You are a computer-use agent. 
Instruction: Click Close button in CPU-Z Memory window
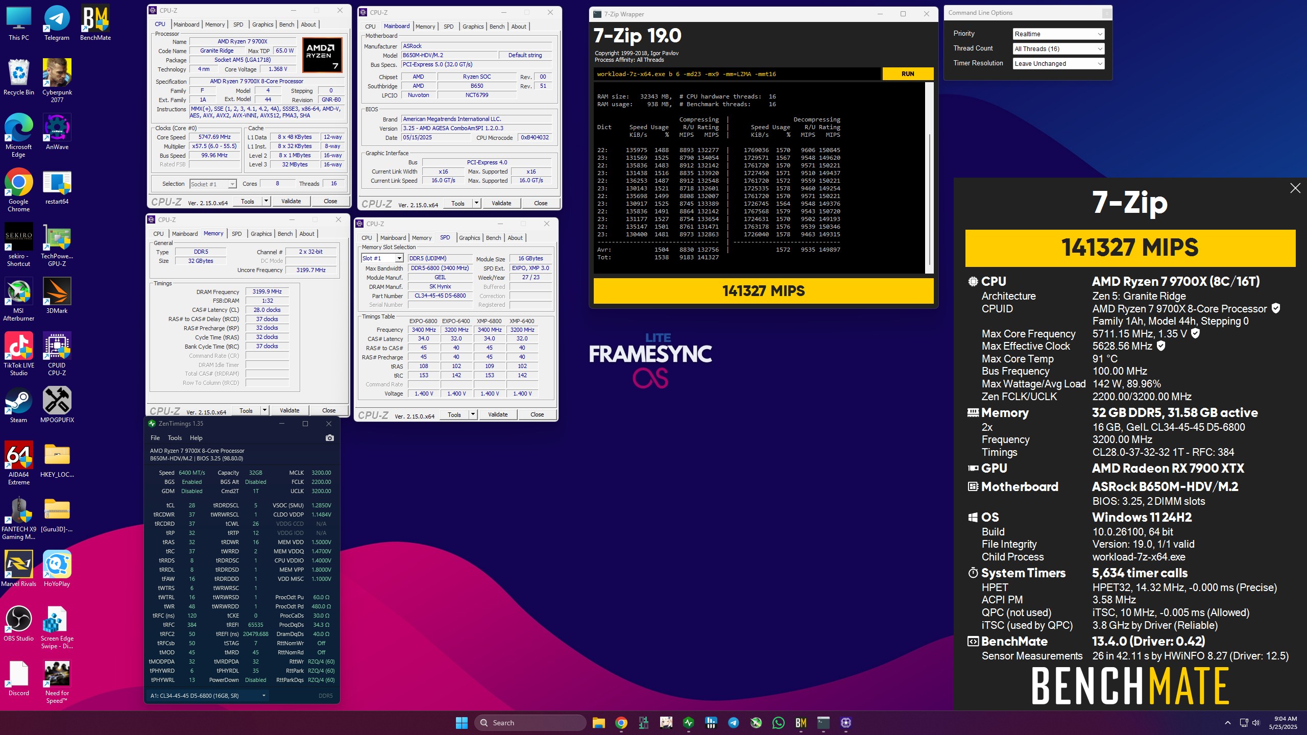point(329,410)
